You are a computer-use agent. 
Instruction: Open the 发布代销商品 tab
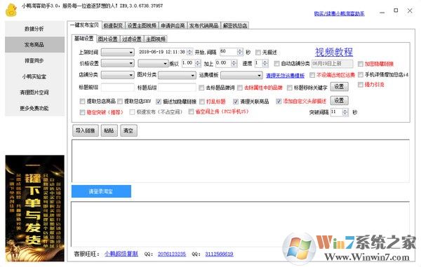[203, 25]
